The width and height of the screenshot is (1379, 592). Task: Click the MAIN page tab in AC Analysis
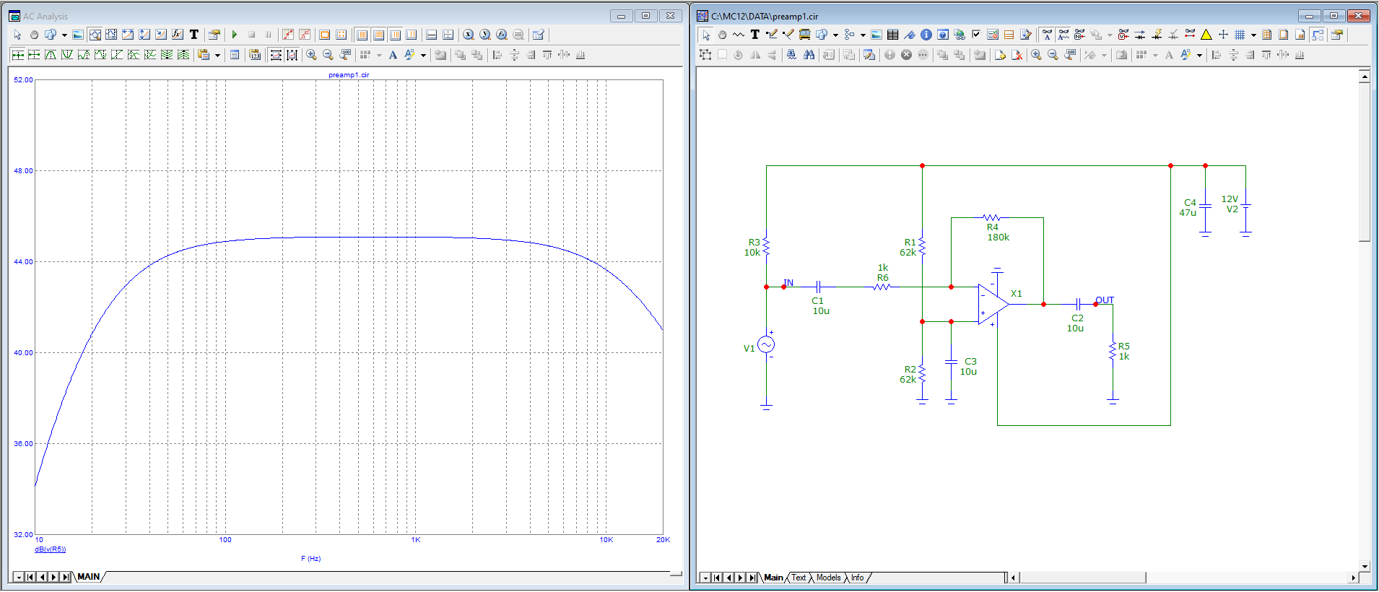click(x=88, y=577)
